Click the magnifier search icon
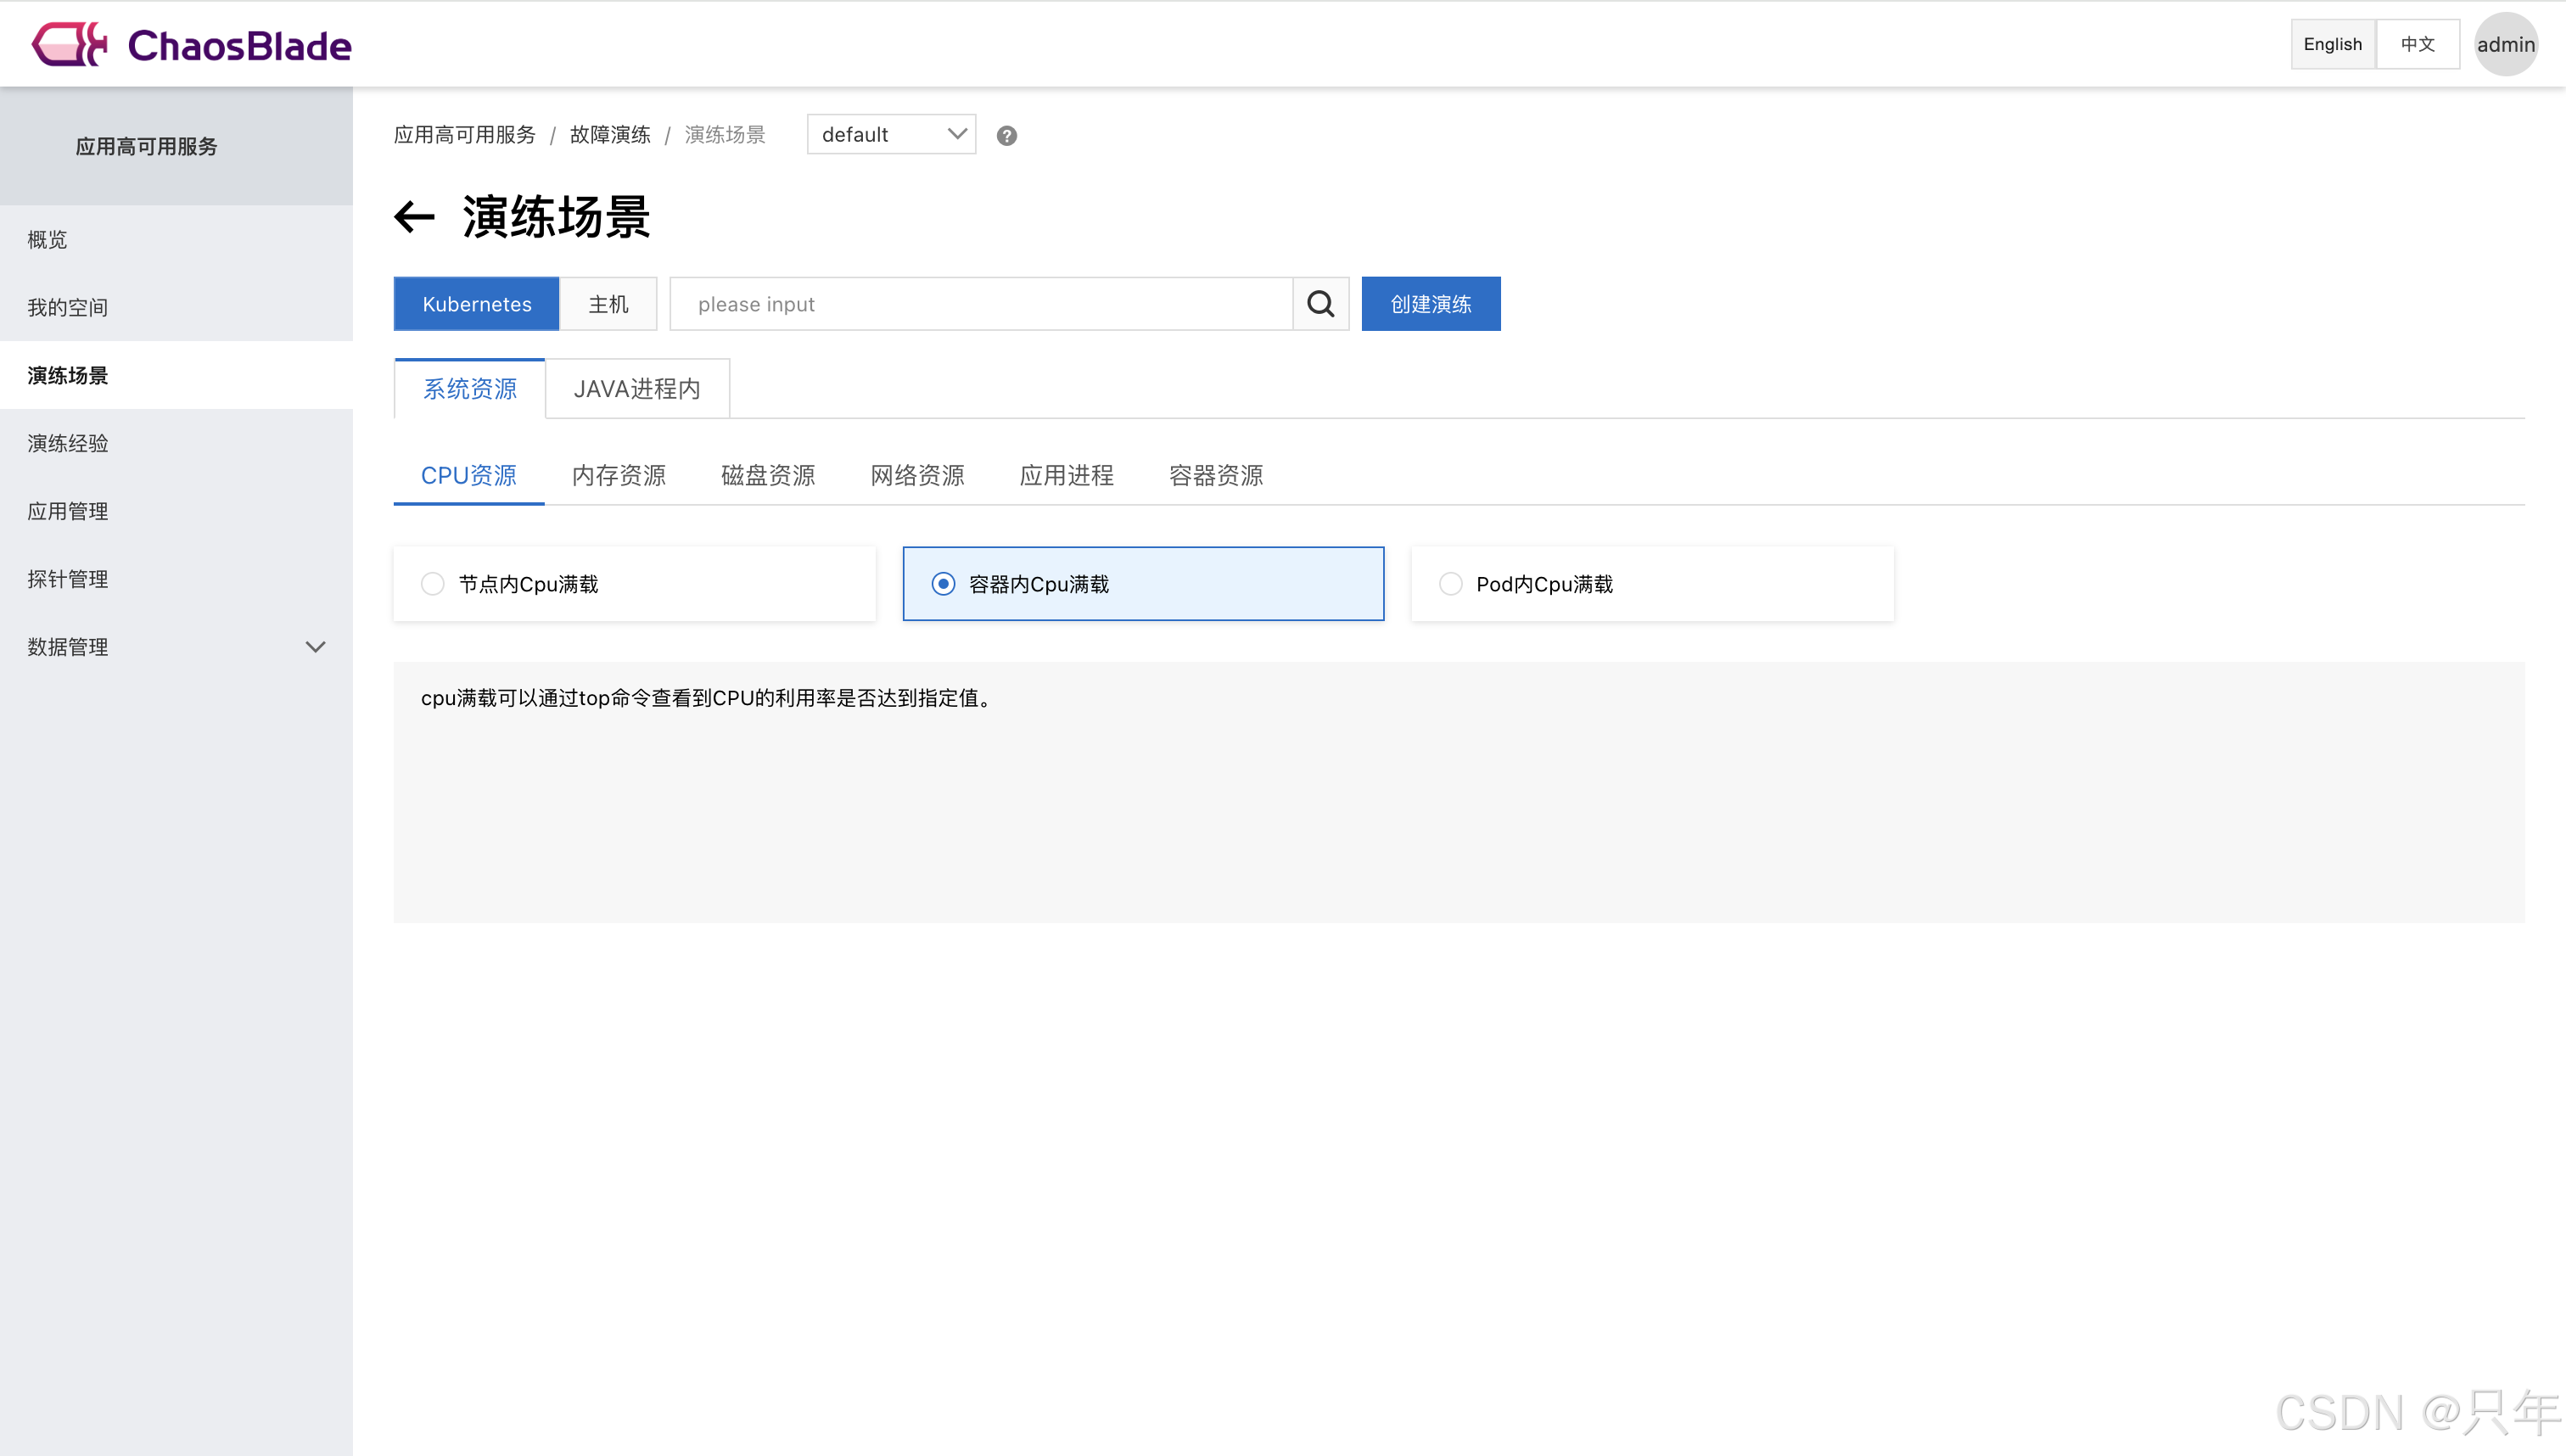The image size is (2566, 1456). tap(1320, 304)
